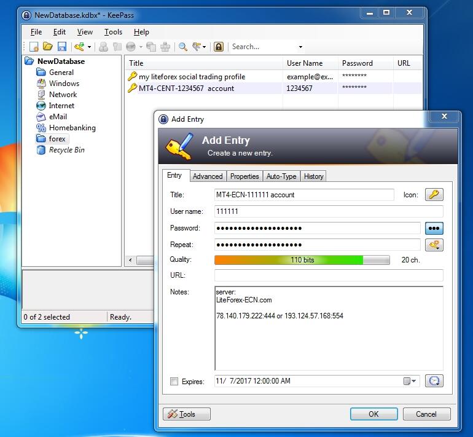
Task: Click the Copy URL to clipboard icon
Action: click(151, 47)
